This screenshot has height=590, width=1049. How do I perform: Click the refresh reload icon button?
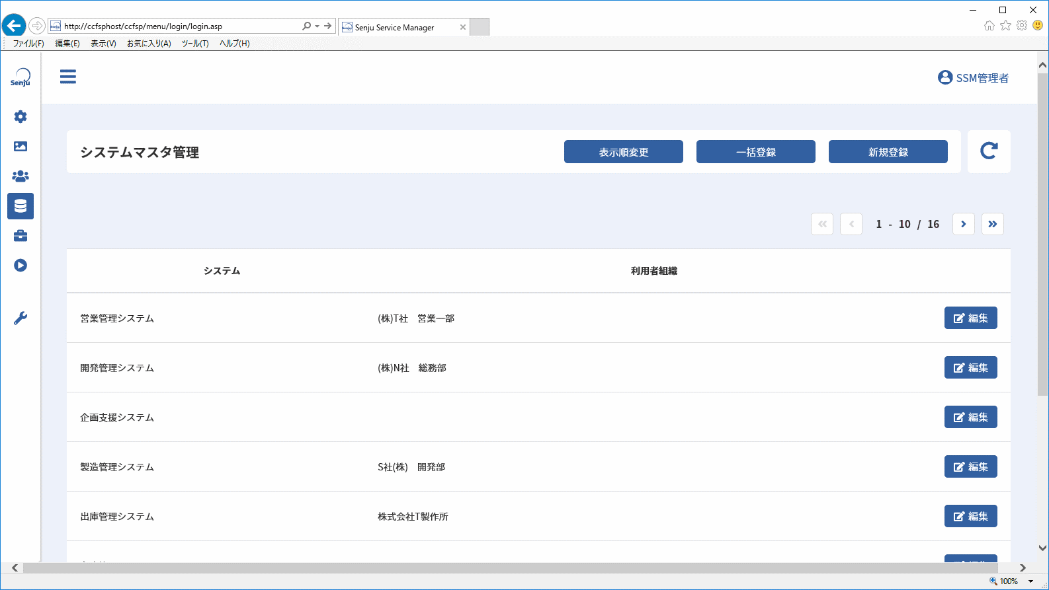[x=989, y=151]
